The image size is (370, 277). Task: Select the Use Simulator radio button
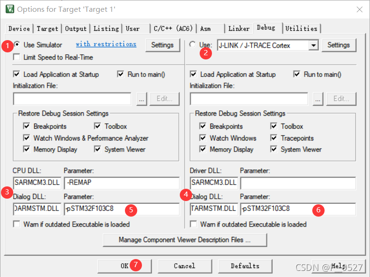click(17, 44)
